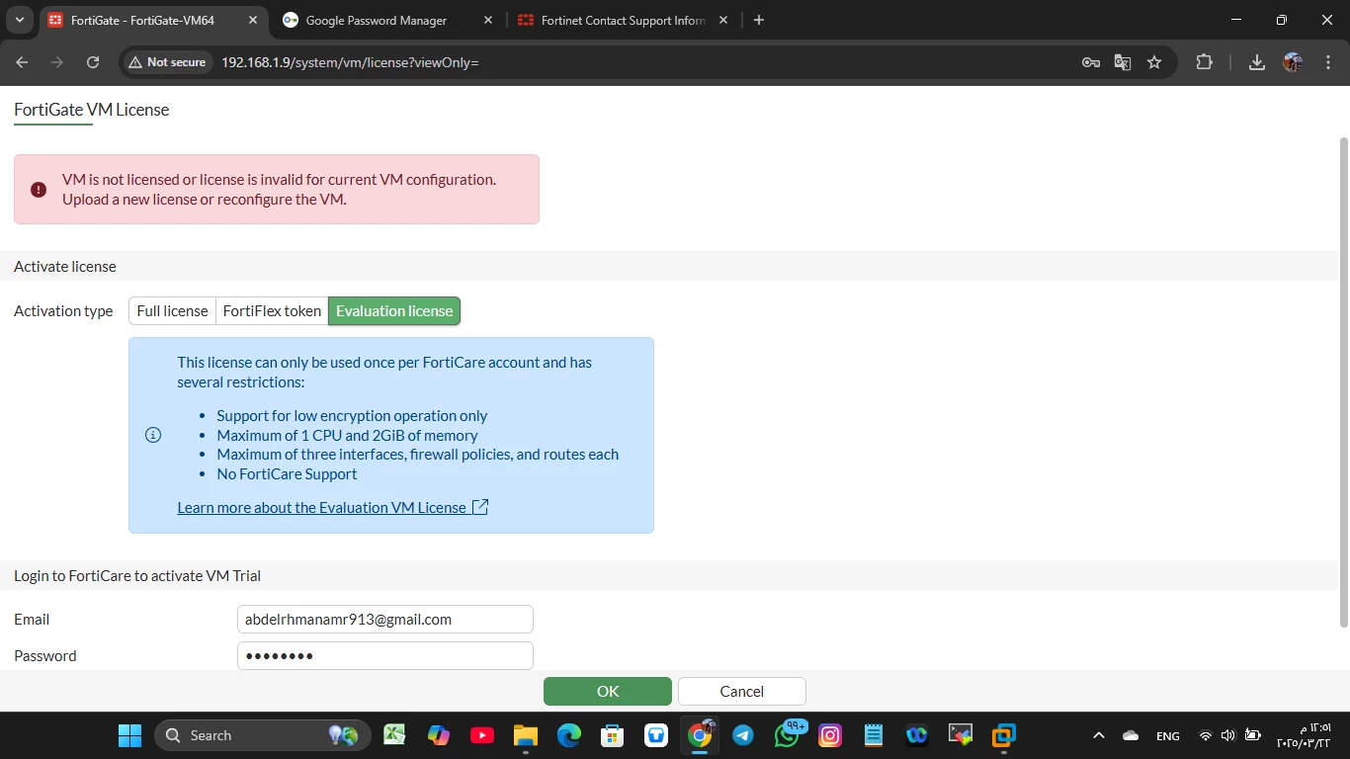Open the Extensions puzzle icon
Image resolution: width=1350 pixels, height=759 pixels.
1204,62
